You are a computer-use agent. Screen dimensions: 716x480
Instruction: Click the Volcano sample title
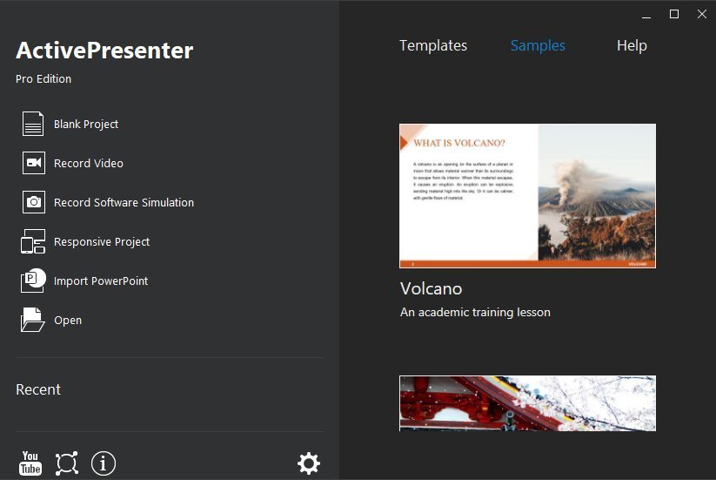click(x=431, y=289)
